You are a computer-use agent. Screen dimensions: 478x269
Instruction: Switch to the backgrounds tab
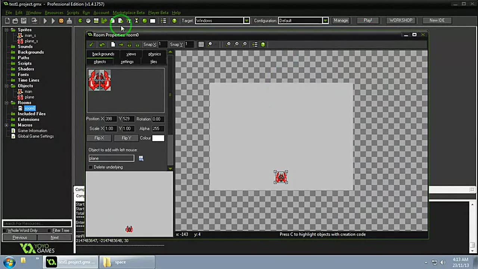103,54
